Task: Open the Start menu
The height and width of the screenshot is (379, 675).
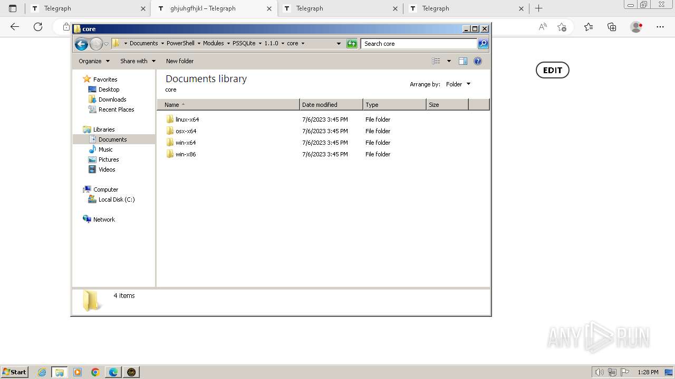Action: 14,372
